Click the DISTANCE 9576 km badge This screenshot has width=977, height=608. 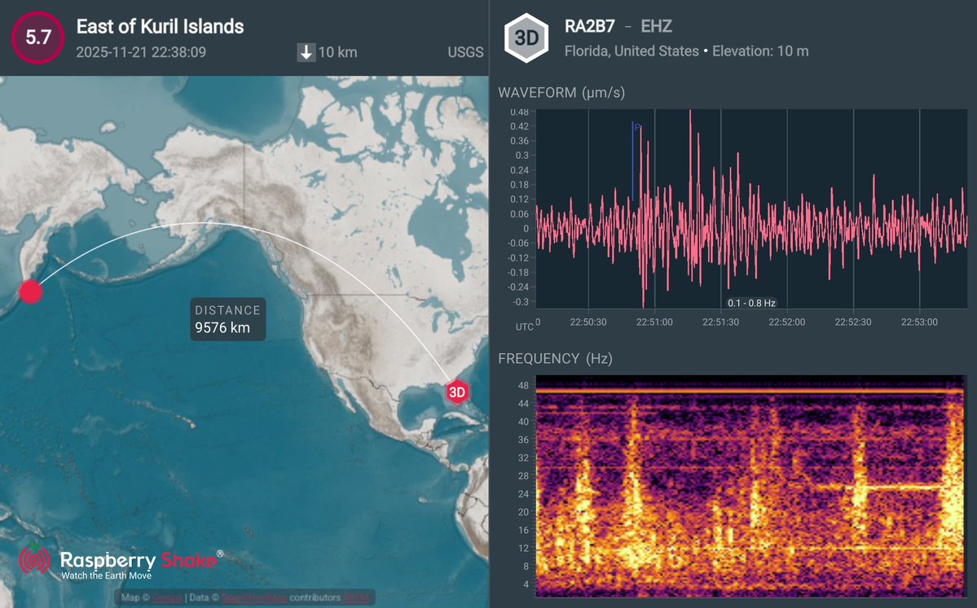[x=227, y=319]
